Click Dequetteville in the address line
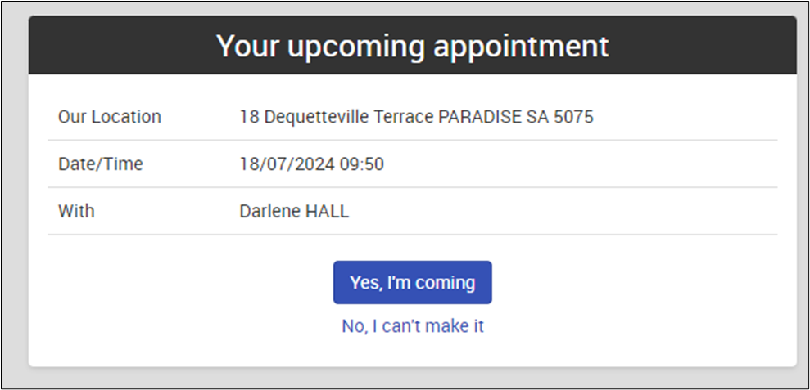The width and height of the screenshot is (810, 390). (317, 117)
